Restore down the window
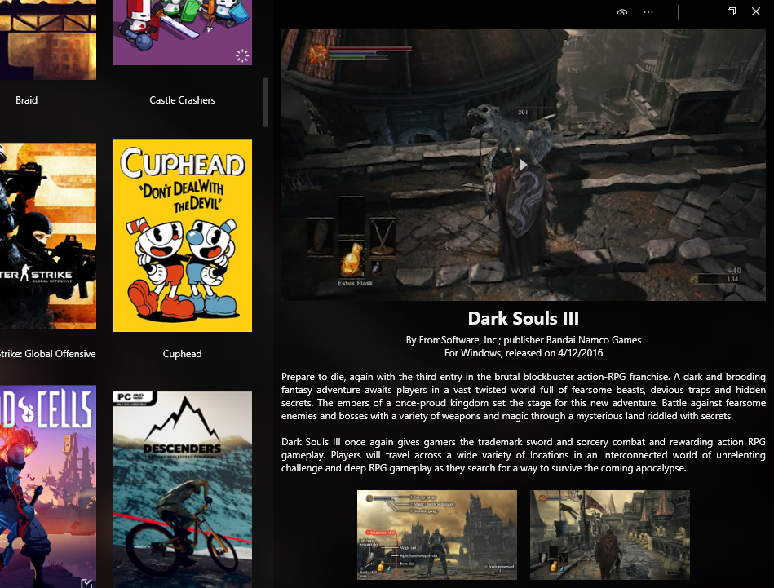 pos(732,11)
